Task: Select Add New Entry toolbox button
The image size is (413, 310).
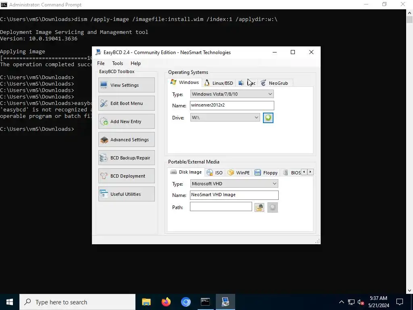Action: (x=126, y=121)
